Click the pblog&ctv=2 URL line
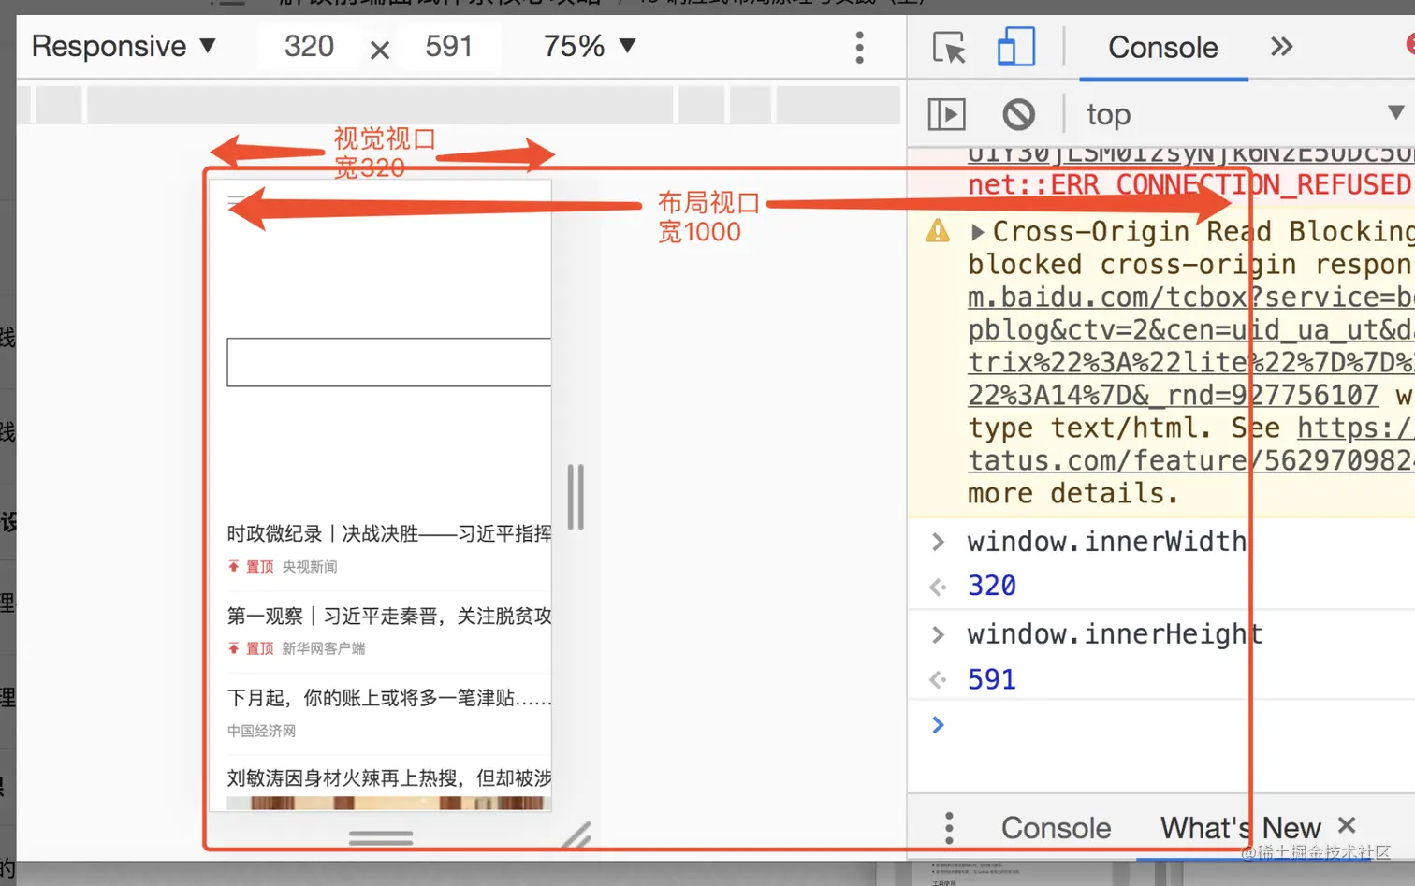 [1190, 329]
